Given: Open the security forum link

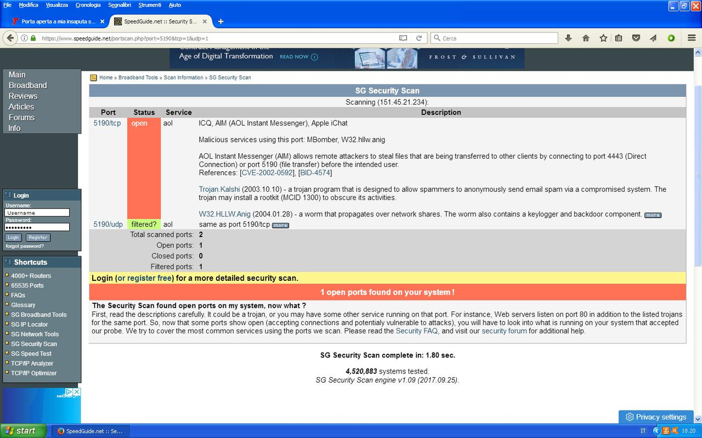Looking at the screenshot, I should point(504,331).
